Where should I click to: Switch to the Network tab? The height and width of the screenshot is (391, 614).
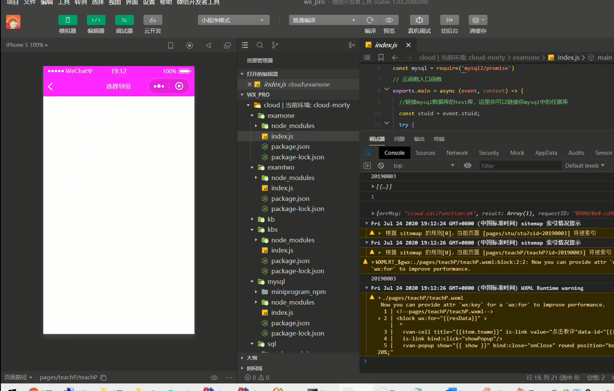pyautogui.click(x=457, y=153)
